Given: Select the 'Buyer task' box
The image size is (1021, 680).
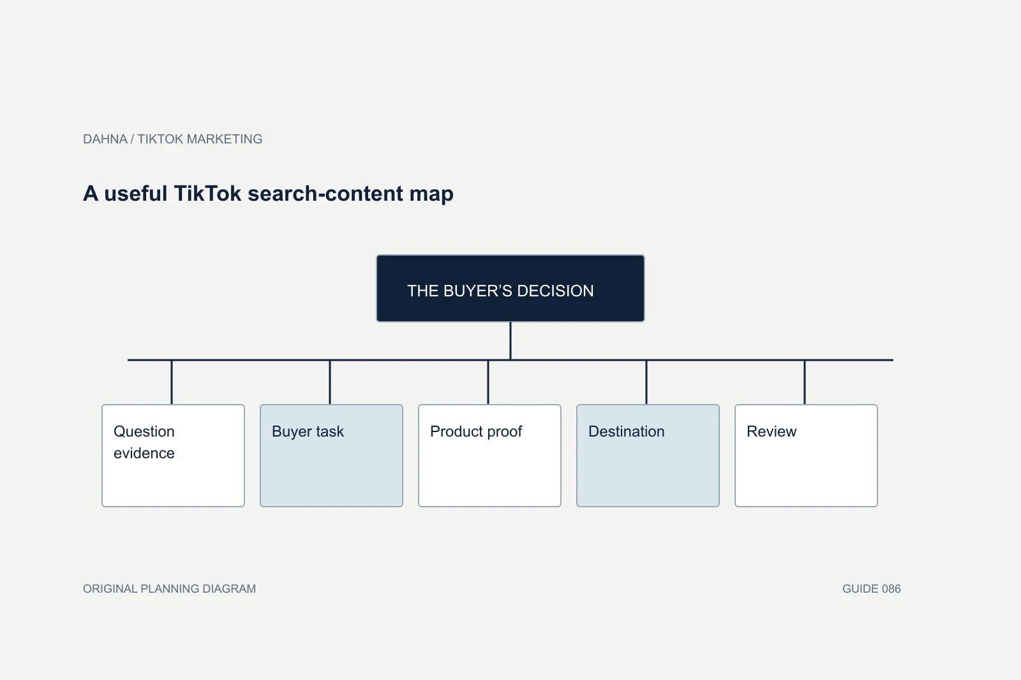Looking at the screenshot, I should coord(332,456).
